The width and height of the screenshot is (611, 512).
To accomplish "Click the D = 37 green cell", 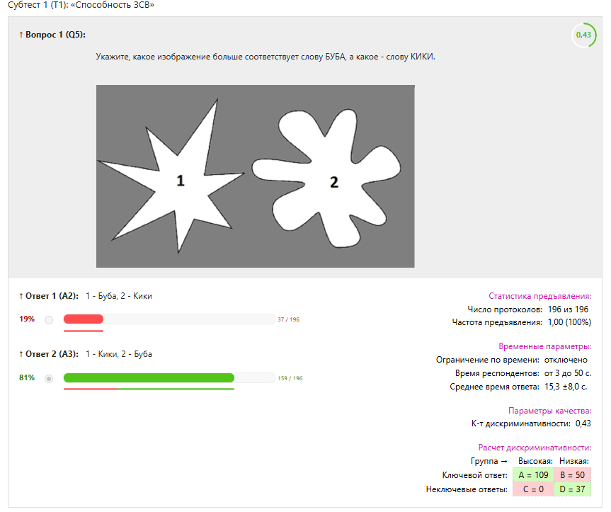I will point(573,489).
